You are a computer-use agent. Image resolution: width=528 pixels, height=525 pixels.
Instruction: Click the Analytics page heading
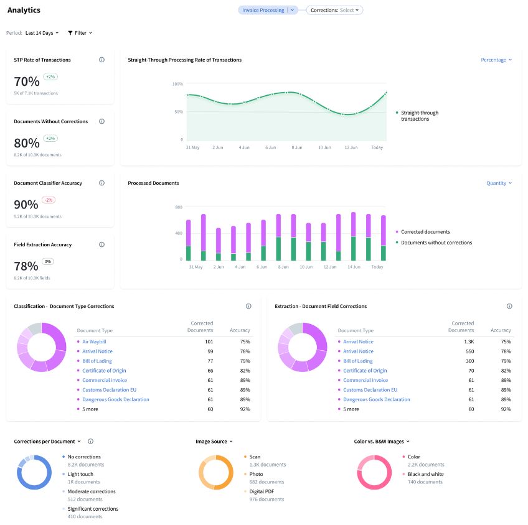pos(24,10)
